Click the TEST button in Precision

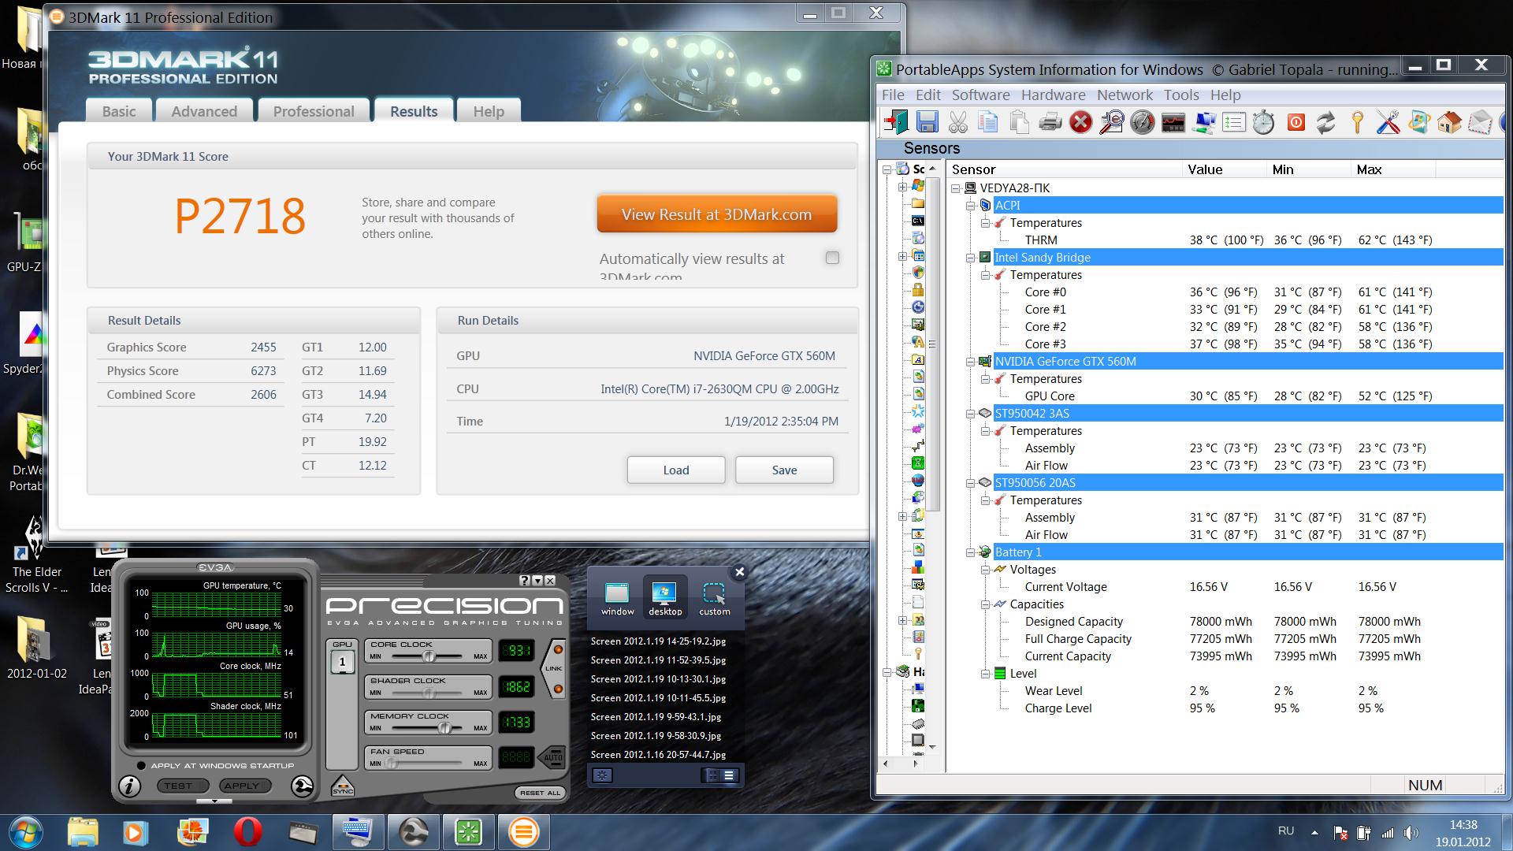pos(182,786)
